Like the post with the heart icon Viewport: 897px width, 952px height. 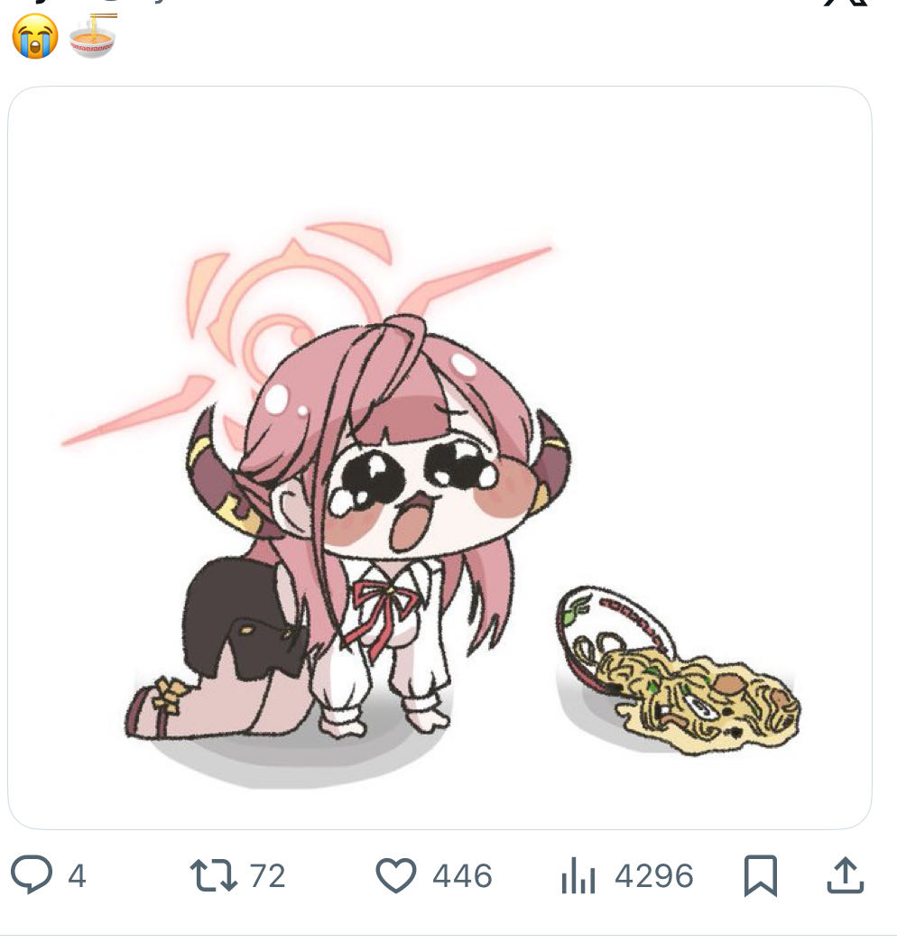click(x=395, y=875)
